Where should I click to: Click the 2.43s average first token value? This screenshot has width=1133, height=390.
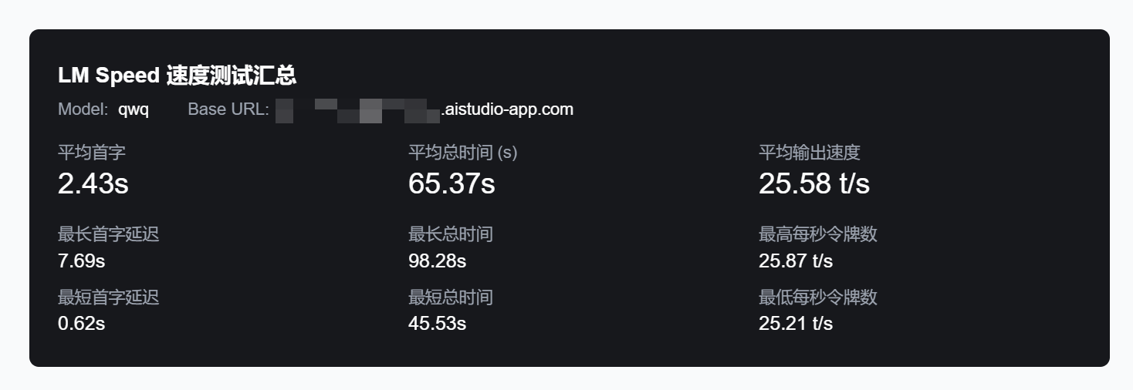coord(93,183)
